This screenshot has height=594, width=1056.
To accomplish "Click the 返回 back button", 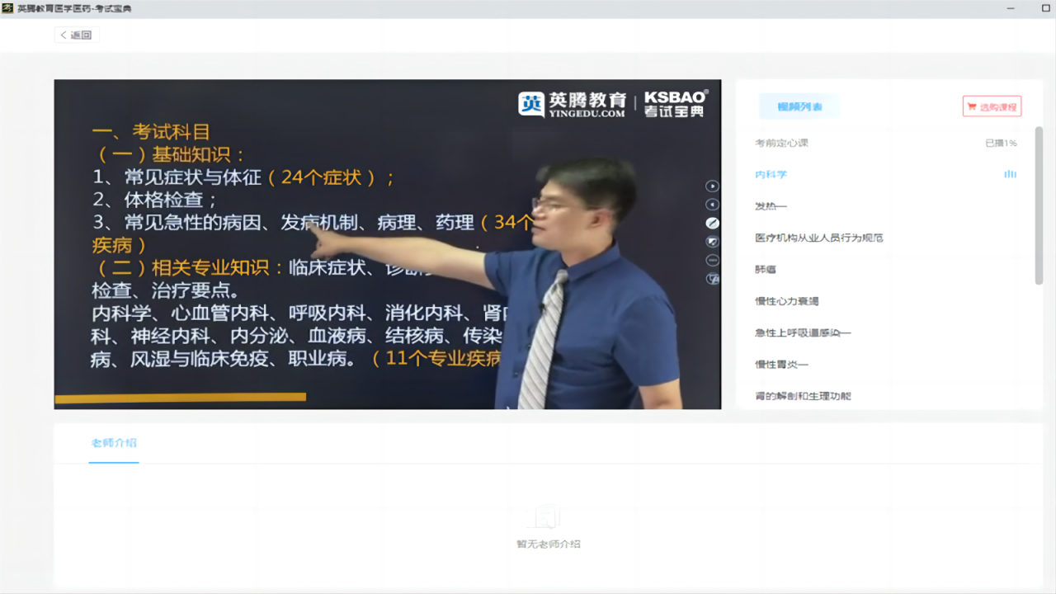I will pyautogui.click(x=76, y=34).
